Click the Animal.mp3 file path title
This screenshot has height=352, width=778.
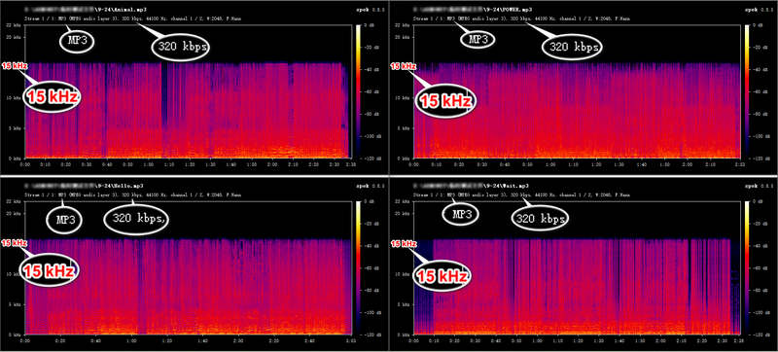click(85, 10)
